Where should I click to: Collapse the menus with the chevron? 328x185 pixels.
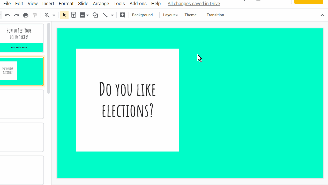point(322,15)
